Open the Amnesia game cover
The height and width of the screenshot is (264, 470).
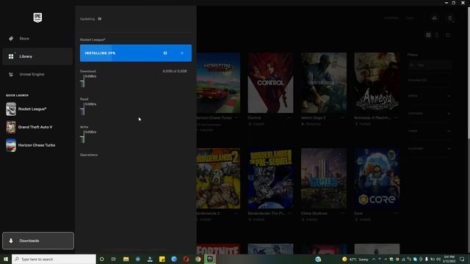pyautogui.click(x=377, y=83)
